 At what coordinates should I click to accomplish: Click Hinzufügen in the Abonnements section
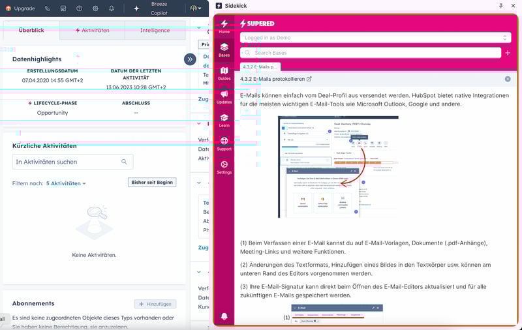(x=155, y=304)
